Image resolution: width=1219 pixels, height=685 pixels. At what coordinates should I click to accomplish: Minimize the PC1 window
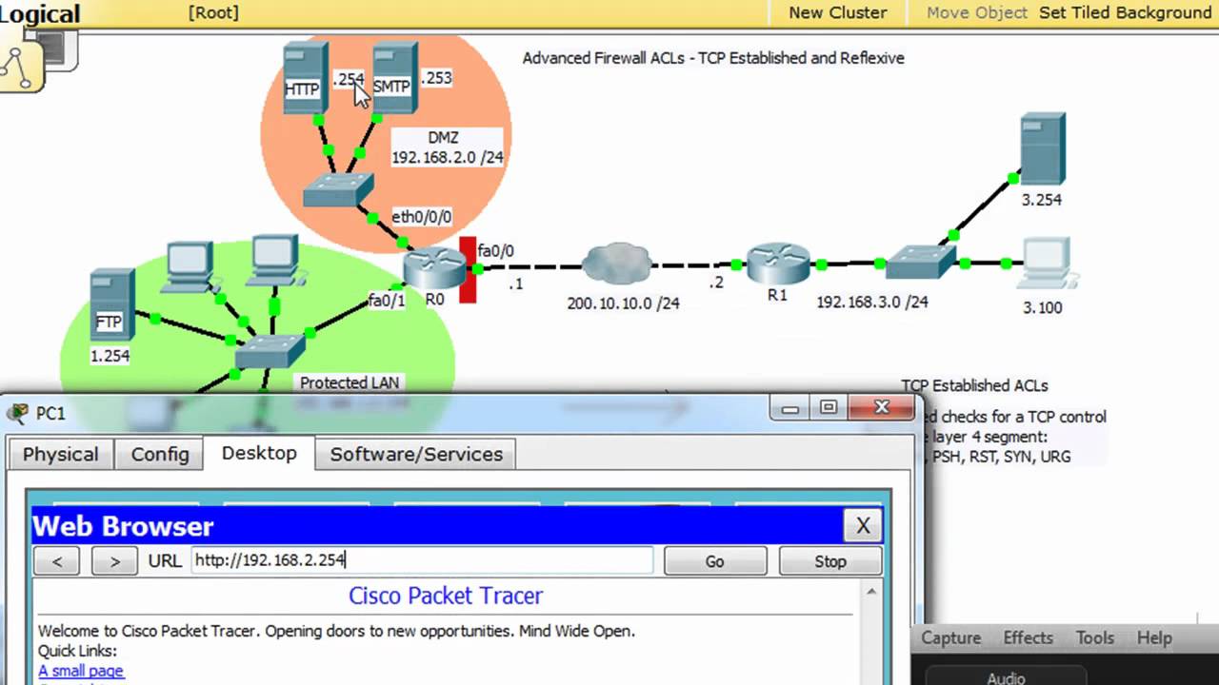789,409
